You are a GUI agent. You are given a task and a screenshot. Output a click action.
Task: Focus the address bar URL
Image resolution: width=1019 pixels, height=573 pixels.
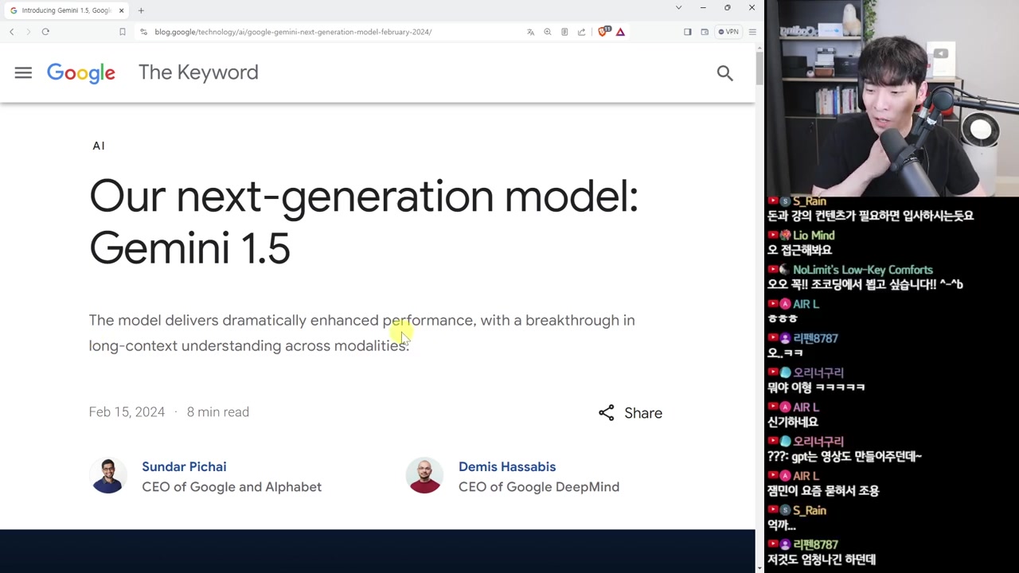point(293,32)
